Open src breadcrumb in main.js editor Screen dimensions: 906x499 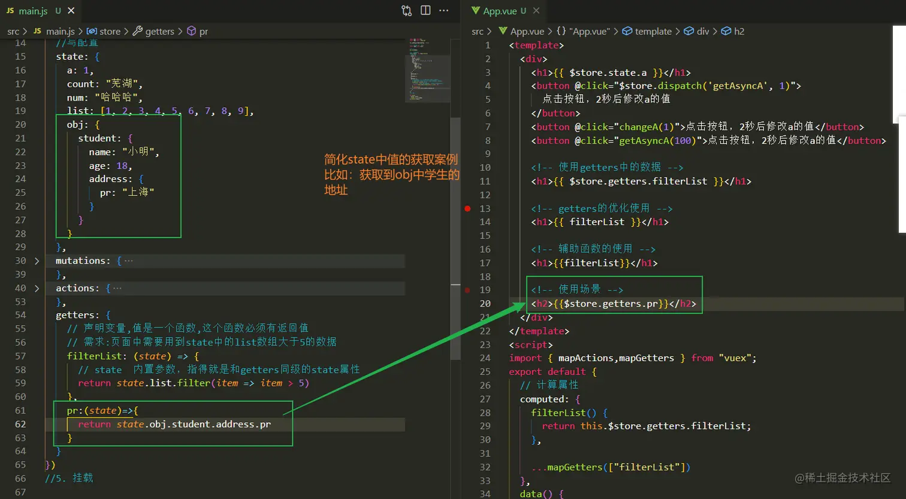coord(13,31)
